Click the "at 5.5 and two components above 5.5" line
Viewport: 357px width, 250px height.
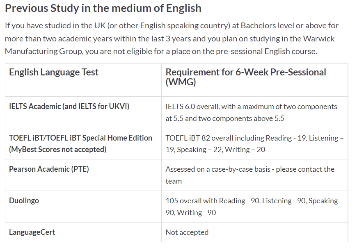click(x=225, y=118)
